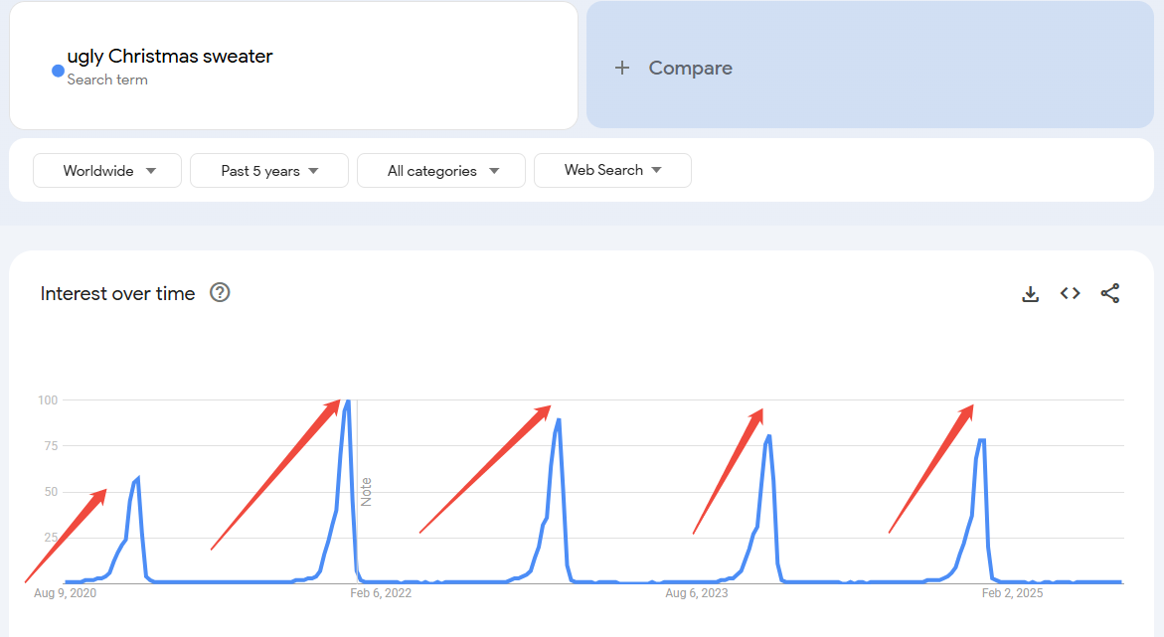This screenshot has width=1164, height=637.
Task: Switch search type via the Web Search dropdown
Action: pyautogui.click(x=612, y=170)
